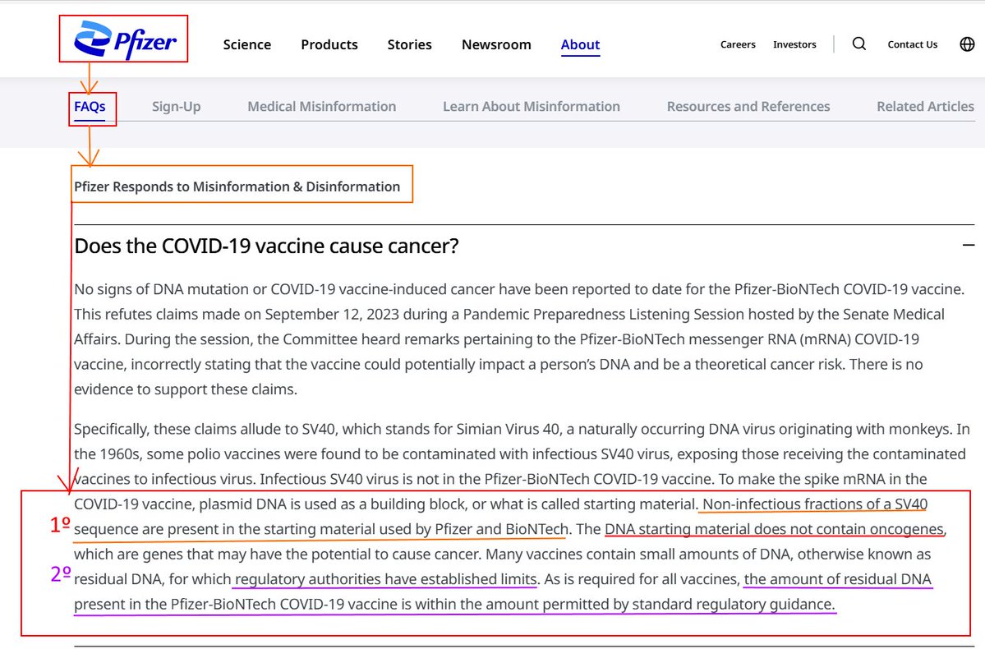The width and height of the screenshot is (985, 649).
Task: Switch to the Sign-Up tab
Action: tap(176, 107)
